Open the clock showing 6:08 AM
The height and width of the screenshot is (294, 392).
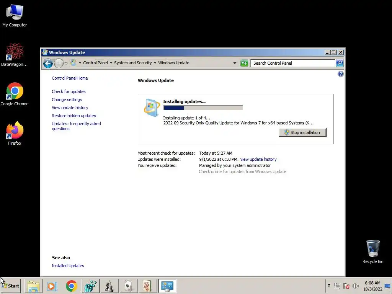(x=372, y=286)
